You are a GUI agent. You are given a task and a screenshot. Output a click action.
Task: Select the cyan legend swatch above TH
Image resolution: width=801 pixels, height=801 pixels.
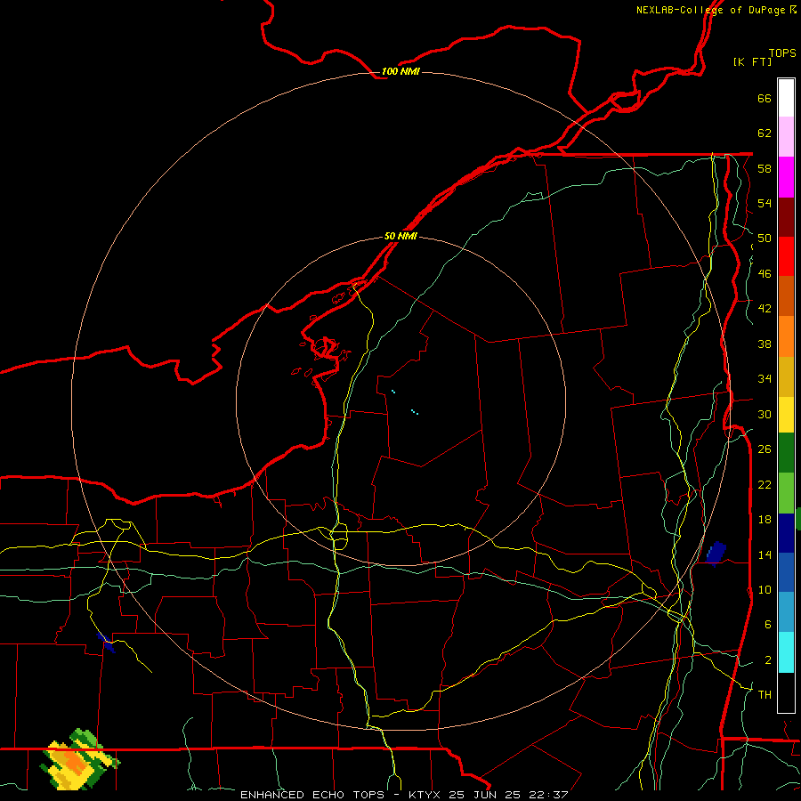[786, 653]
